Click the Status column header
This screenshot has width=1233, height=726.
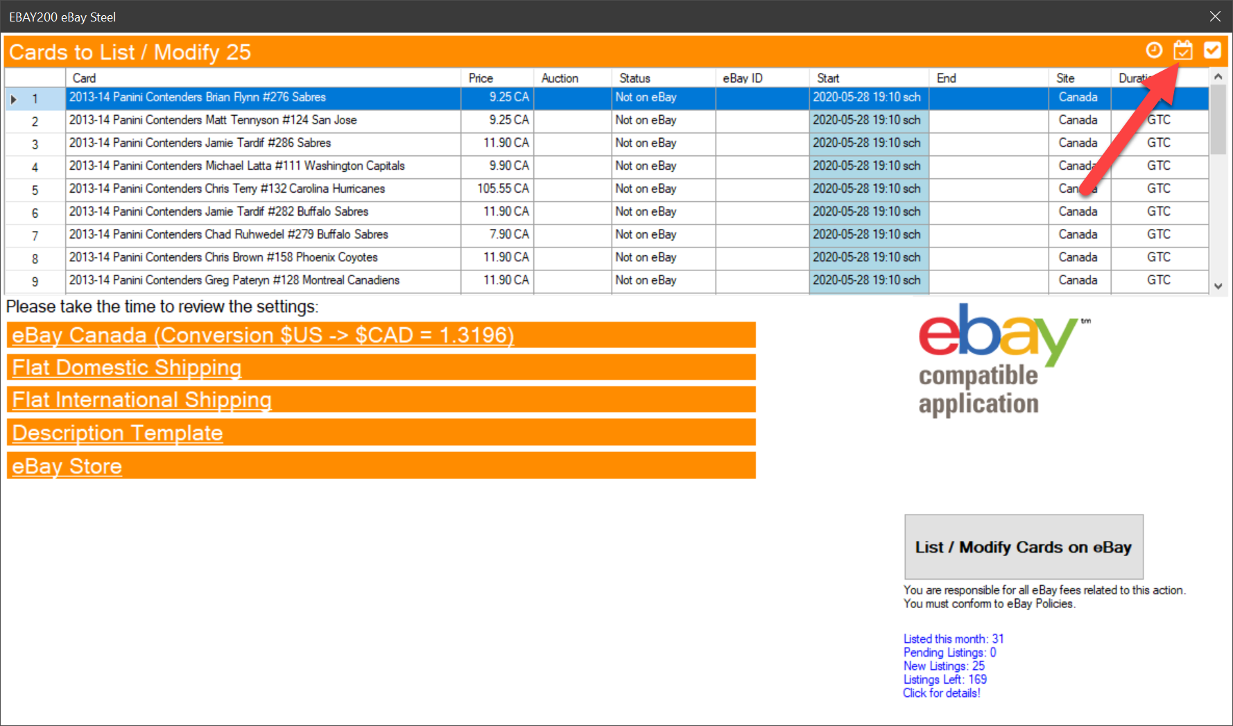(x=663, y=78)
